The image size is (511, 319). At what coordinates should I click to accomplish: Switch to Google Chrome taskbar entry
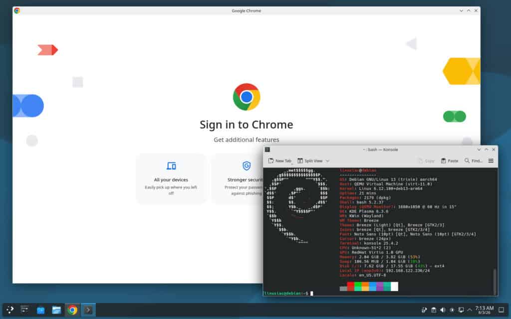tap(72, 310)
